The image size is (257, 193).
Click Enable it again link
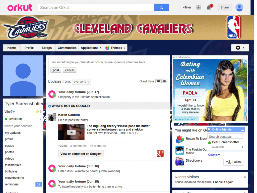click(x=223, y=182)
